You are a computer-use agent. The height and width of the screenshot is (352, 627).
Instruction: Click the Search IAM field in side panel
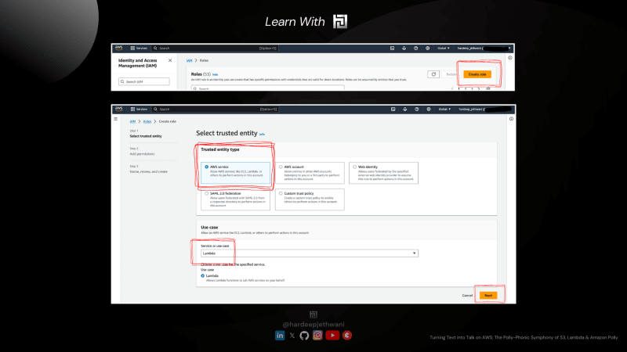[144, 81]
